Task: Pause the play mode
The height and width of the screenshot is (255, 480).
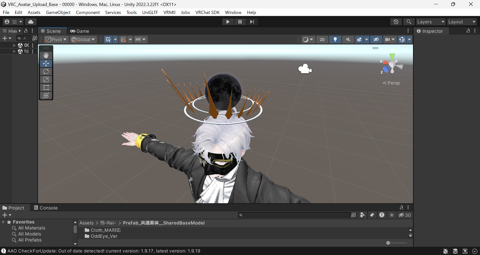Action: [240, 22]
